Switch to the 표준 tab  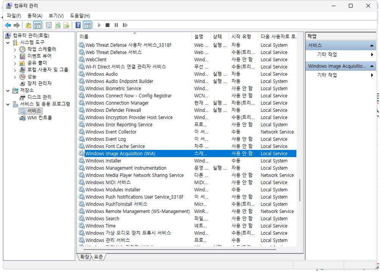coord(98,257)
